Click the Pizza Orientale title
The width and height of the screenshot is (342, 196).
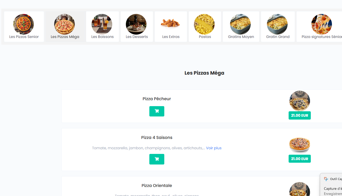pos(157,185)
